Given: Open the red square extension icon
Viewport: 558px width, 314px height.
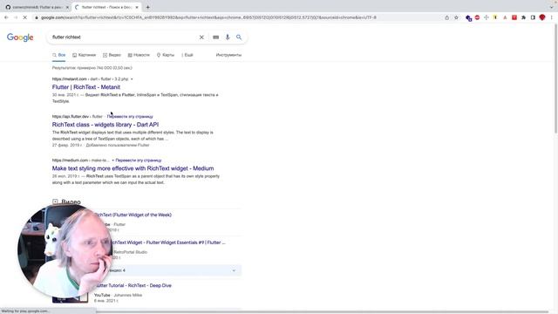Looking at the screenshot, I should pos(514,17).
